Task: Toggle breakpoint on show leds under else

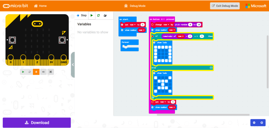Action: [x=154, y=73]
